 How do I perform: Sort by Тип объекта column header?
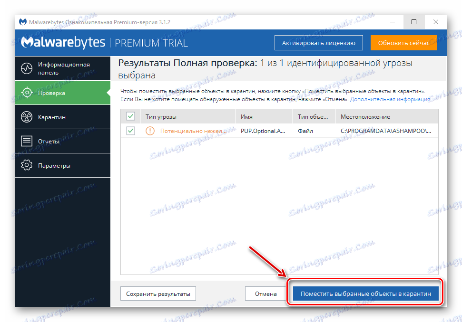[x=314, y=116]
